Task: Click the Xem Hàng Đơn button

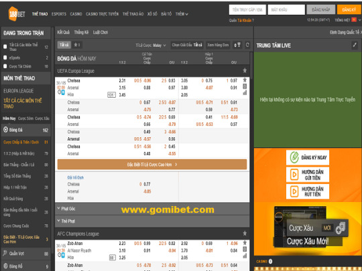Action: (218, 45)
